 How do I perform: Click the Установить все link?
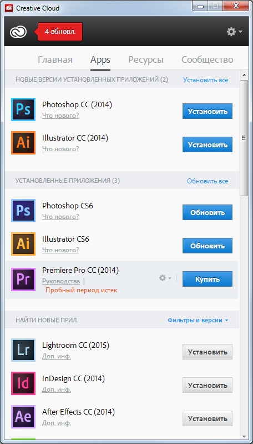(x=205, y=80)
